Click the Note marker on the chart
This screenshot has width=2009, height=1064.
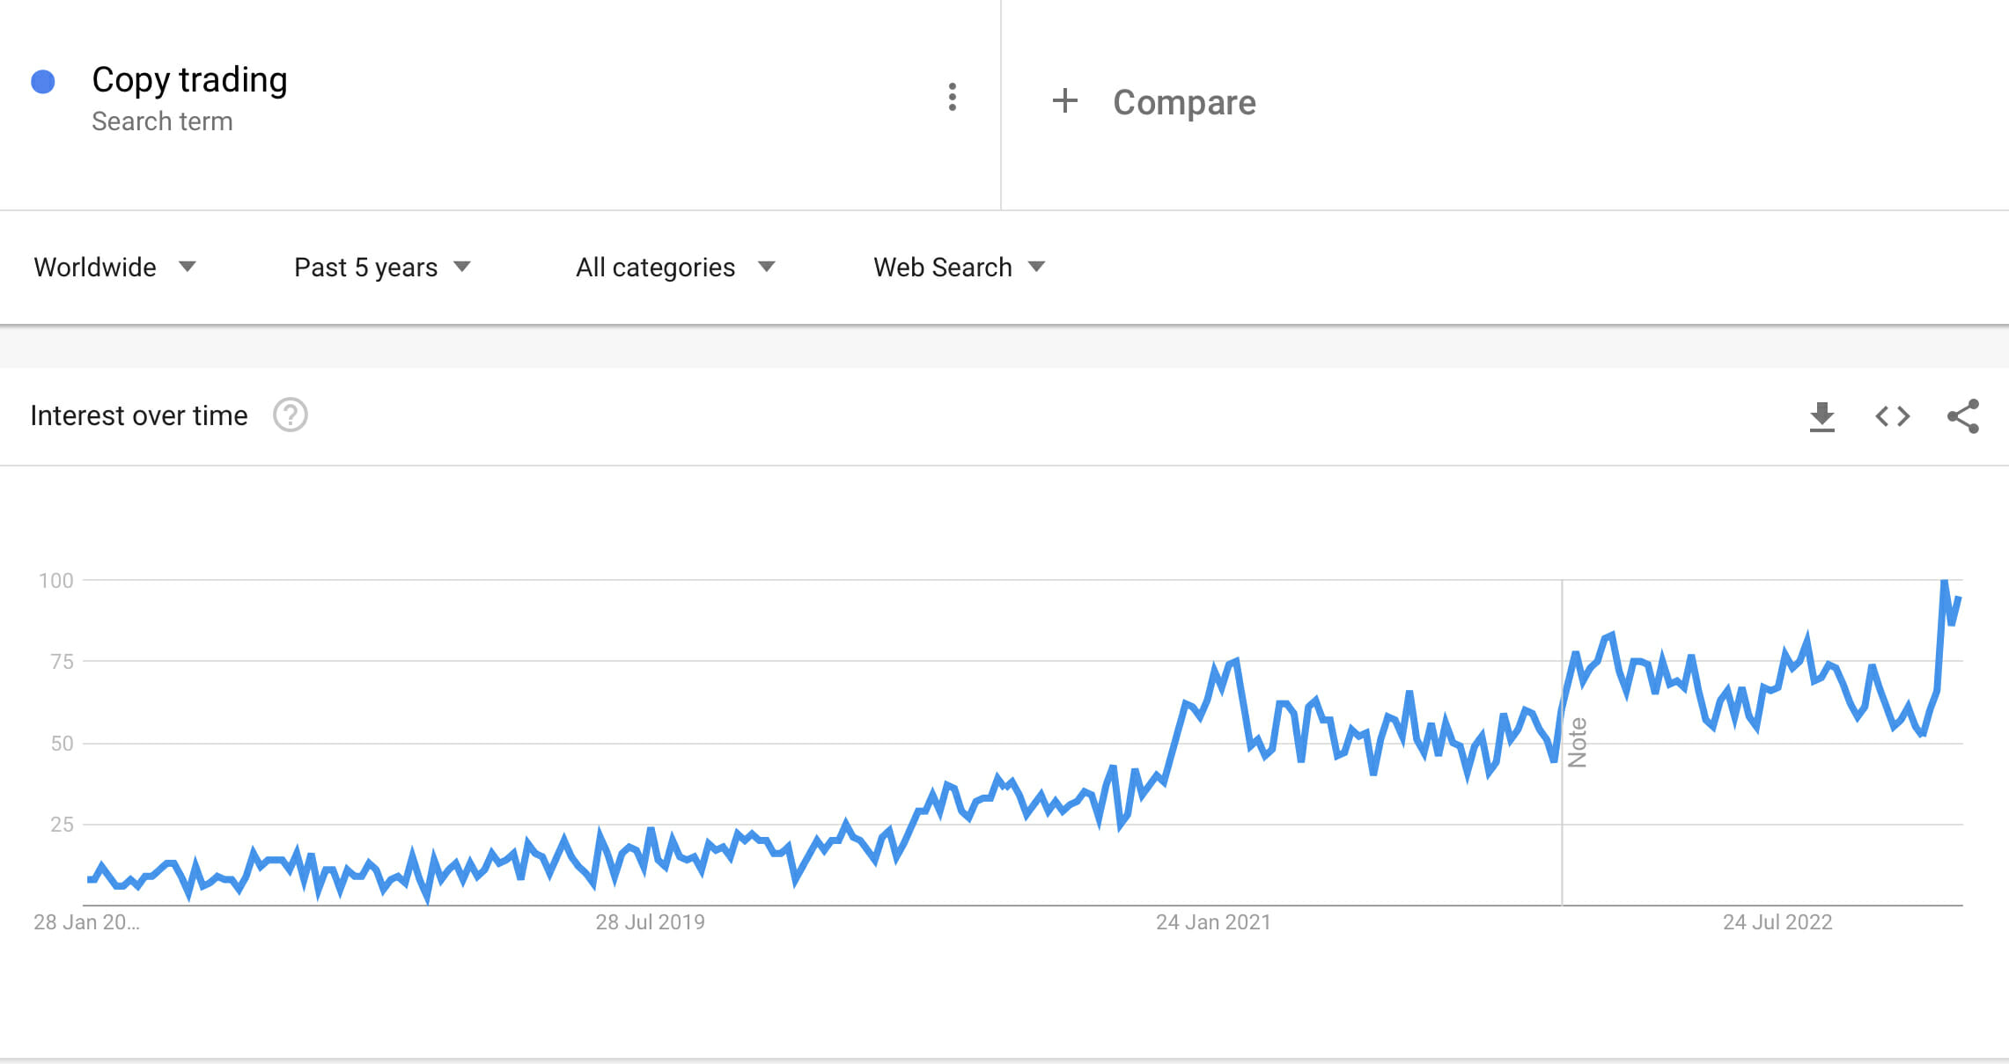pyautogui.click(x=1577, y=742)
